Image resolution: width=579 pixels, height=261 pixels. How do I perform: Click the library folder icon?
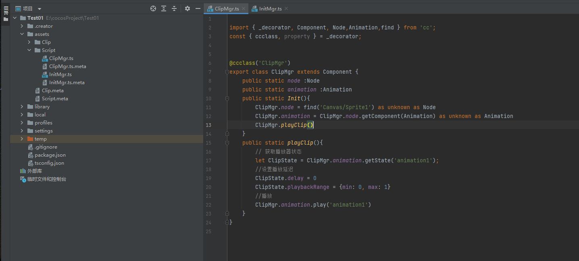coord(30,107)
